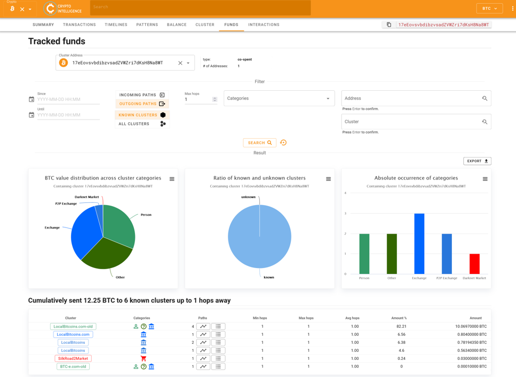Open the Patterns tab
This screenshot has height=377, width=516.
tap(147, 25)
